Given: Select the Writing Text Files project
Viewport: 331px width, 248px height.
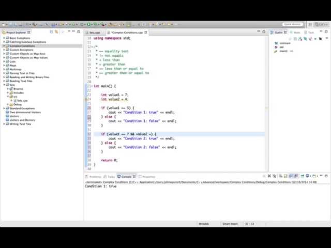Looking at the screenshot, I should (20, 124).
